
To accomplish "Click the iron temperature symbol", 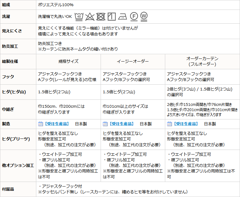I will tap(122, 16).
